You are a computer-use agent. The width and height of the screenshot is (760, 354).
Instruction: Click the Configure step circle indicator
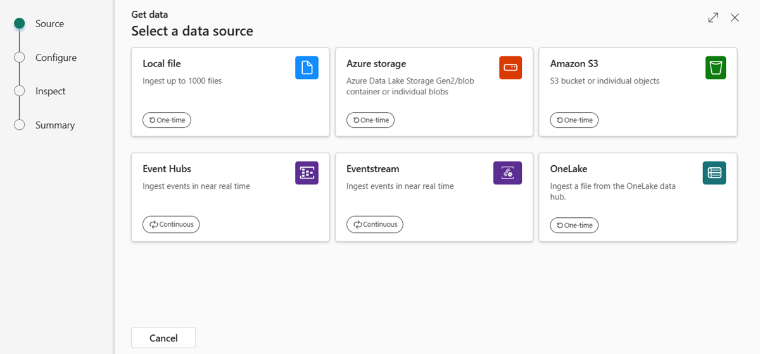(20, 58)
